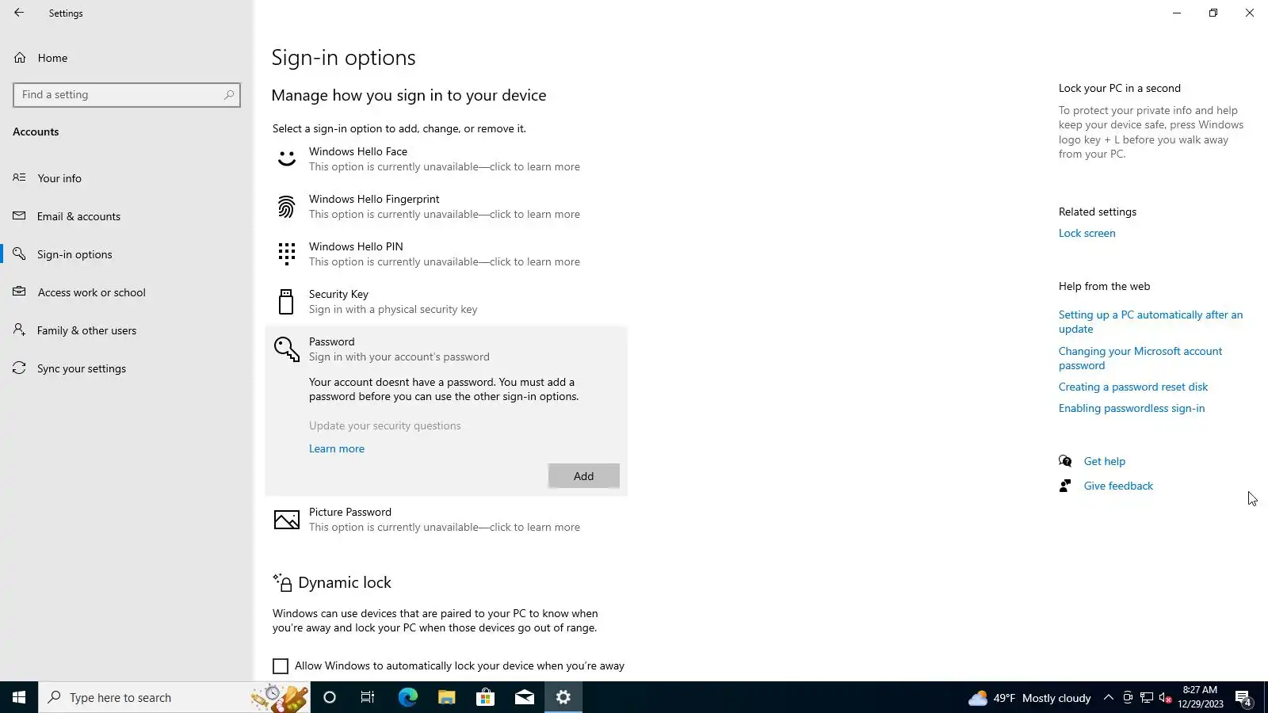Expand Windows Hello Fingerprint option

click(x=446, y=207)
